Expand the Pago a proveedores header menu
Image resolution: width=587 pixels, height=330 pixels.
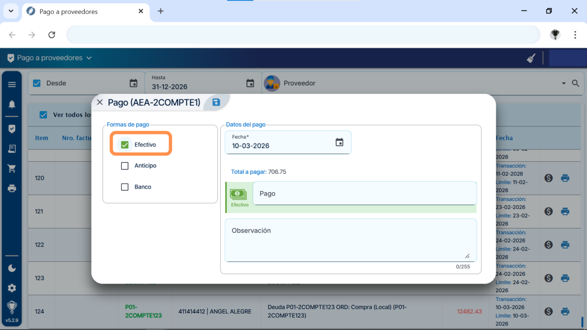(89, 58)
